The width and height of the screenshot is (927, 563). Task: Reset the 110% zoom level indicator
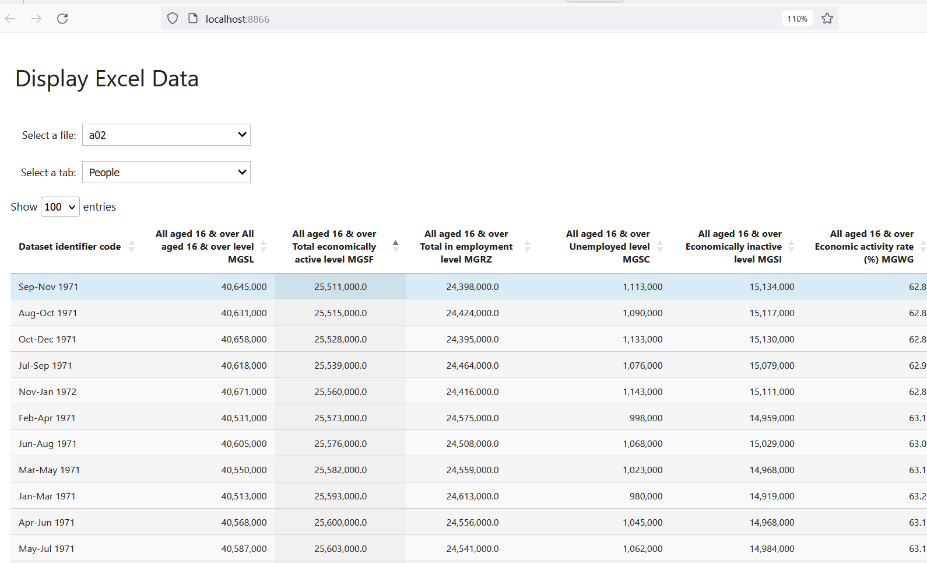click(797, 19)
